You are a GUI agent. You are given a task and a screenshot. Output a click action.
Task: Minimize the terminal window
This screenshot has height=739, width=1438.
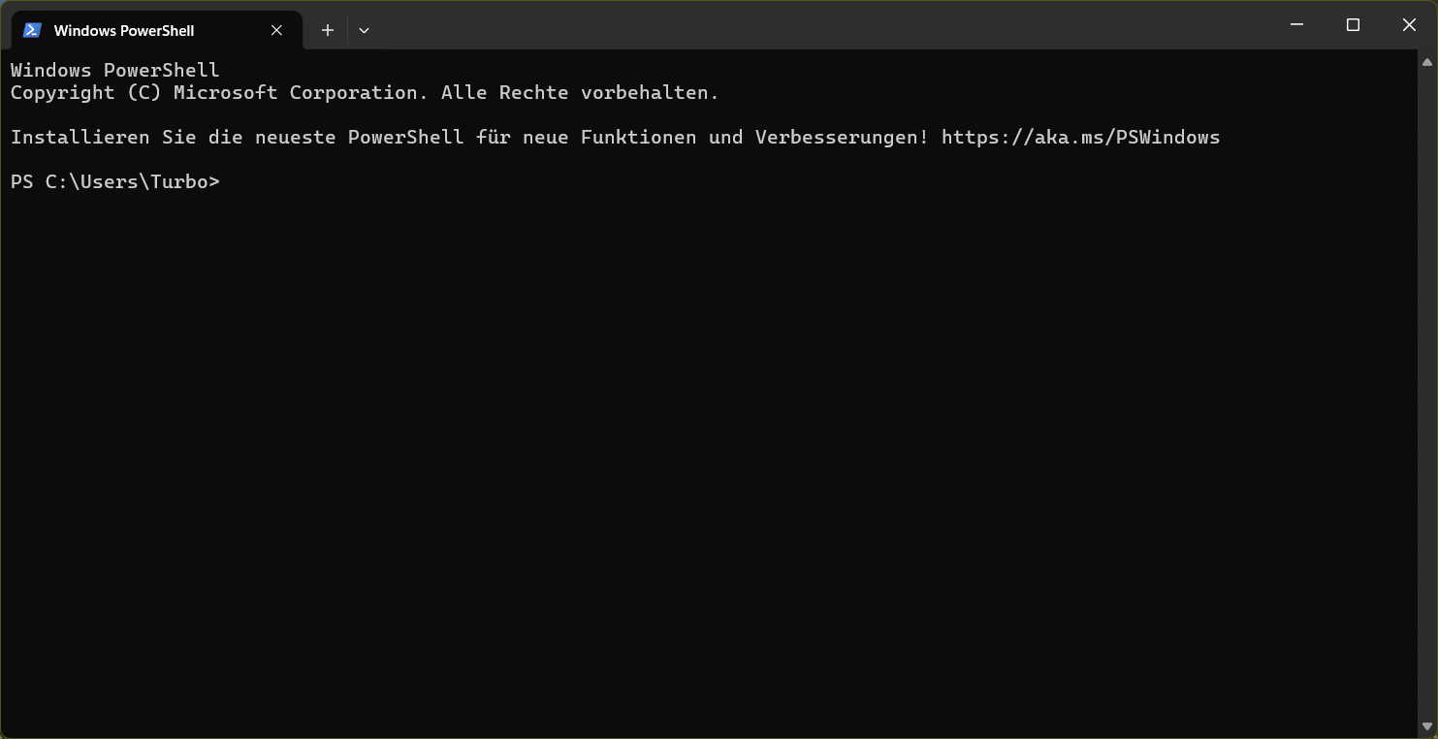tap(1296, 24)
